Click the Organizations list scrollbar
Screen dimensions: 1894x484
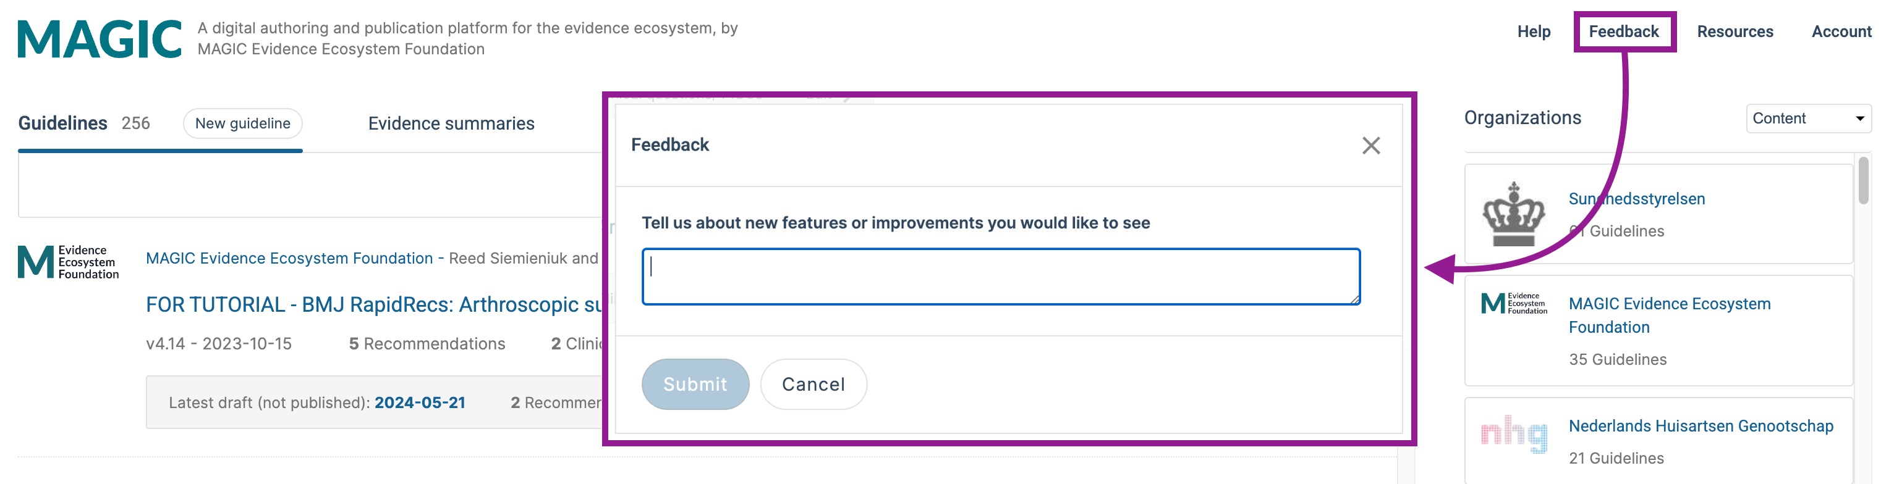pyautogui.click(x=1863, y=181)
